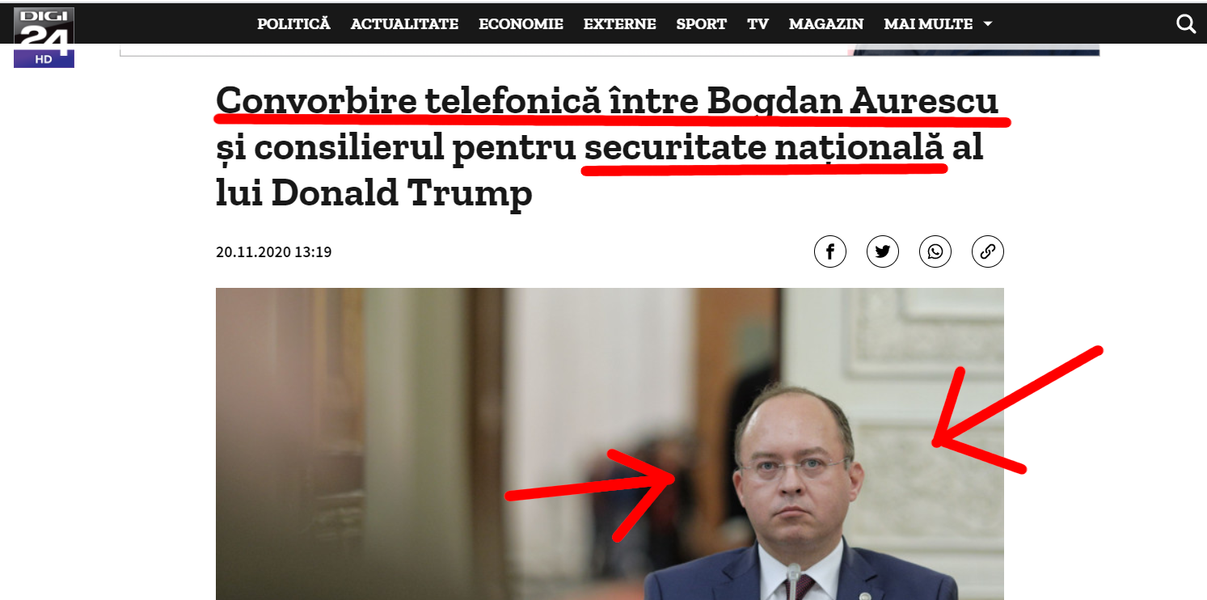Open the search magnifier icon
This screenshot has width=1207, height=600.
(1185, 24)
